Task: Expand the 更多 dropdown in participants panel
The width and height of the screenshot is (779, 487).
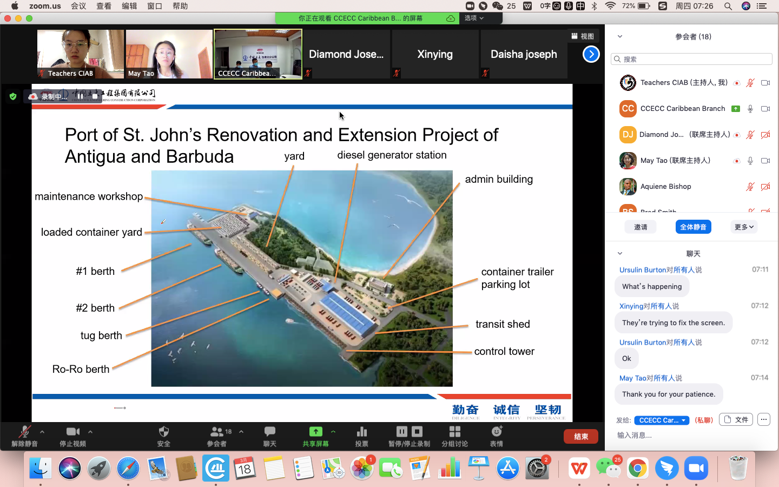Action: click(744, 227)
